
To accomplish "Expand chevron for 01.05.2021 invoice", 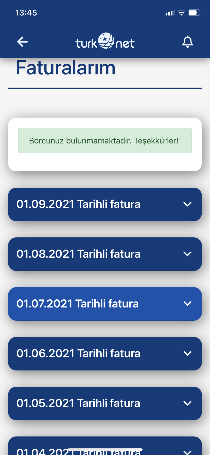I will (187, 403).
